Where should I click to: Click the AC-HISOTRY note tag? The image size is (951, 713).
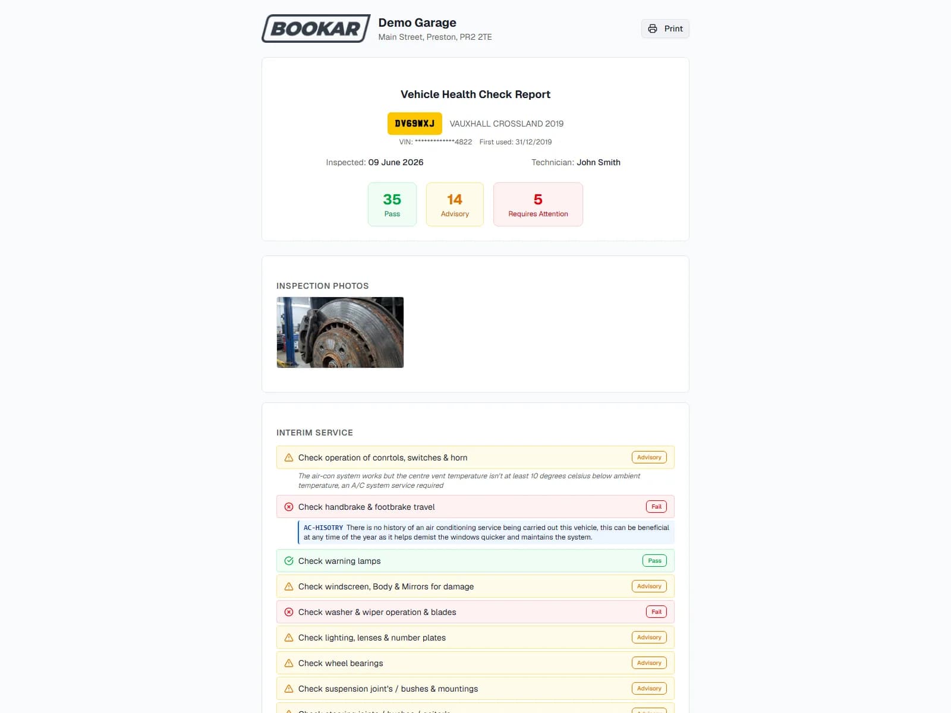[323, 528]
